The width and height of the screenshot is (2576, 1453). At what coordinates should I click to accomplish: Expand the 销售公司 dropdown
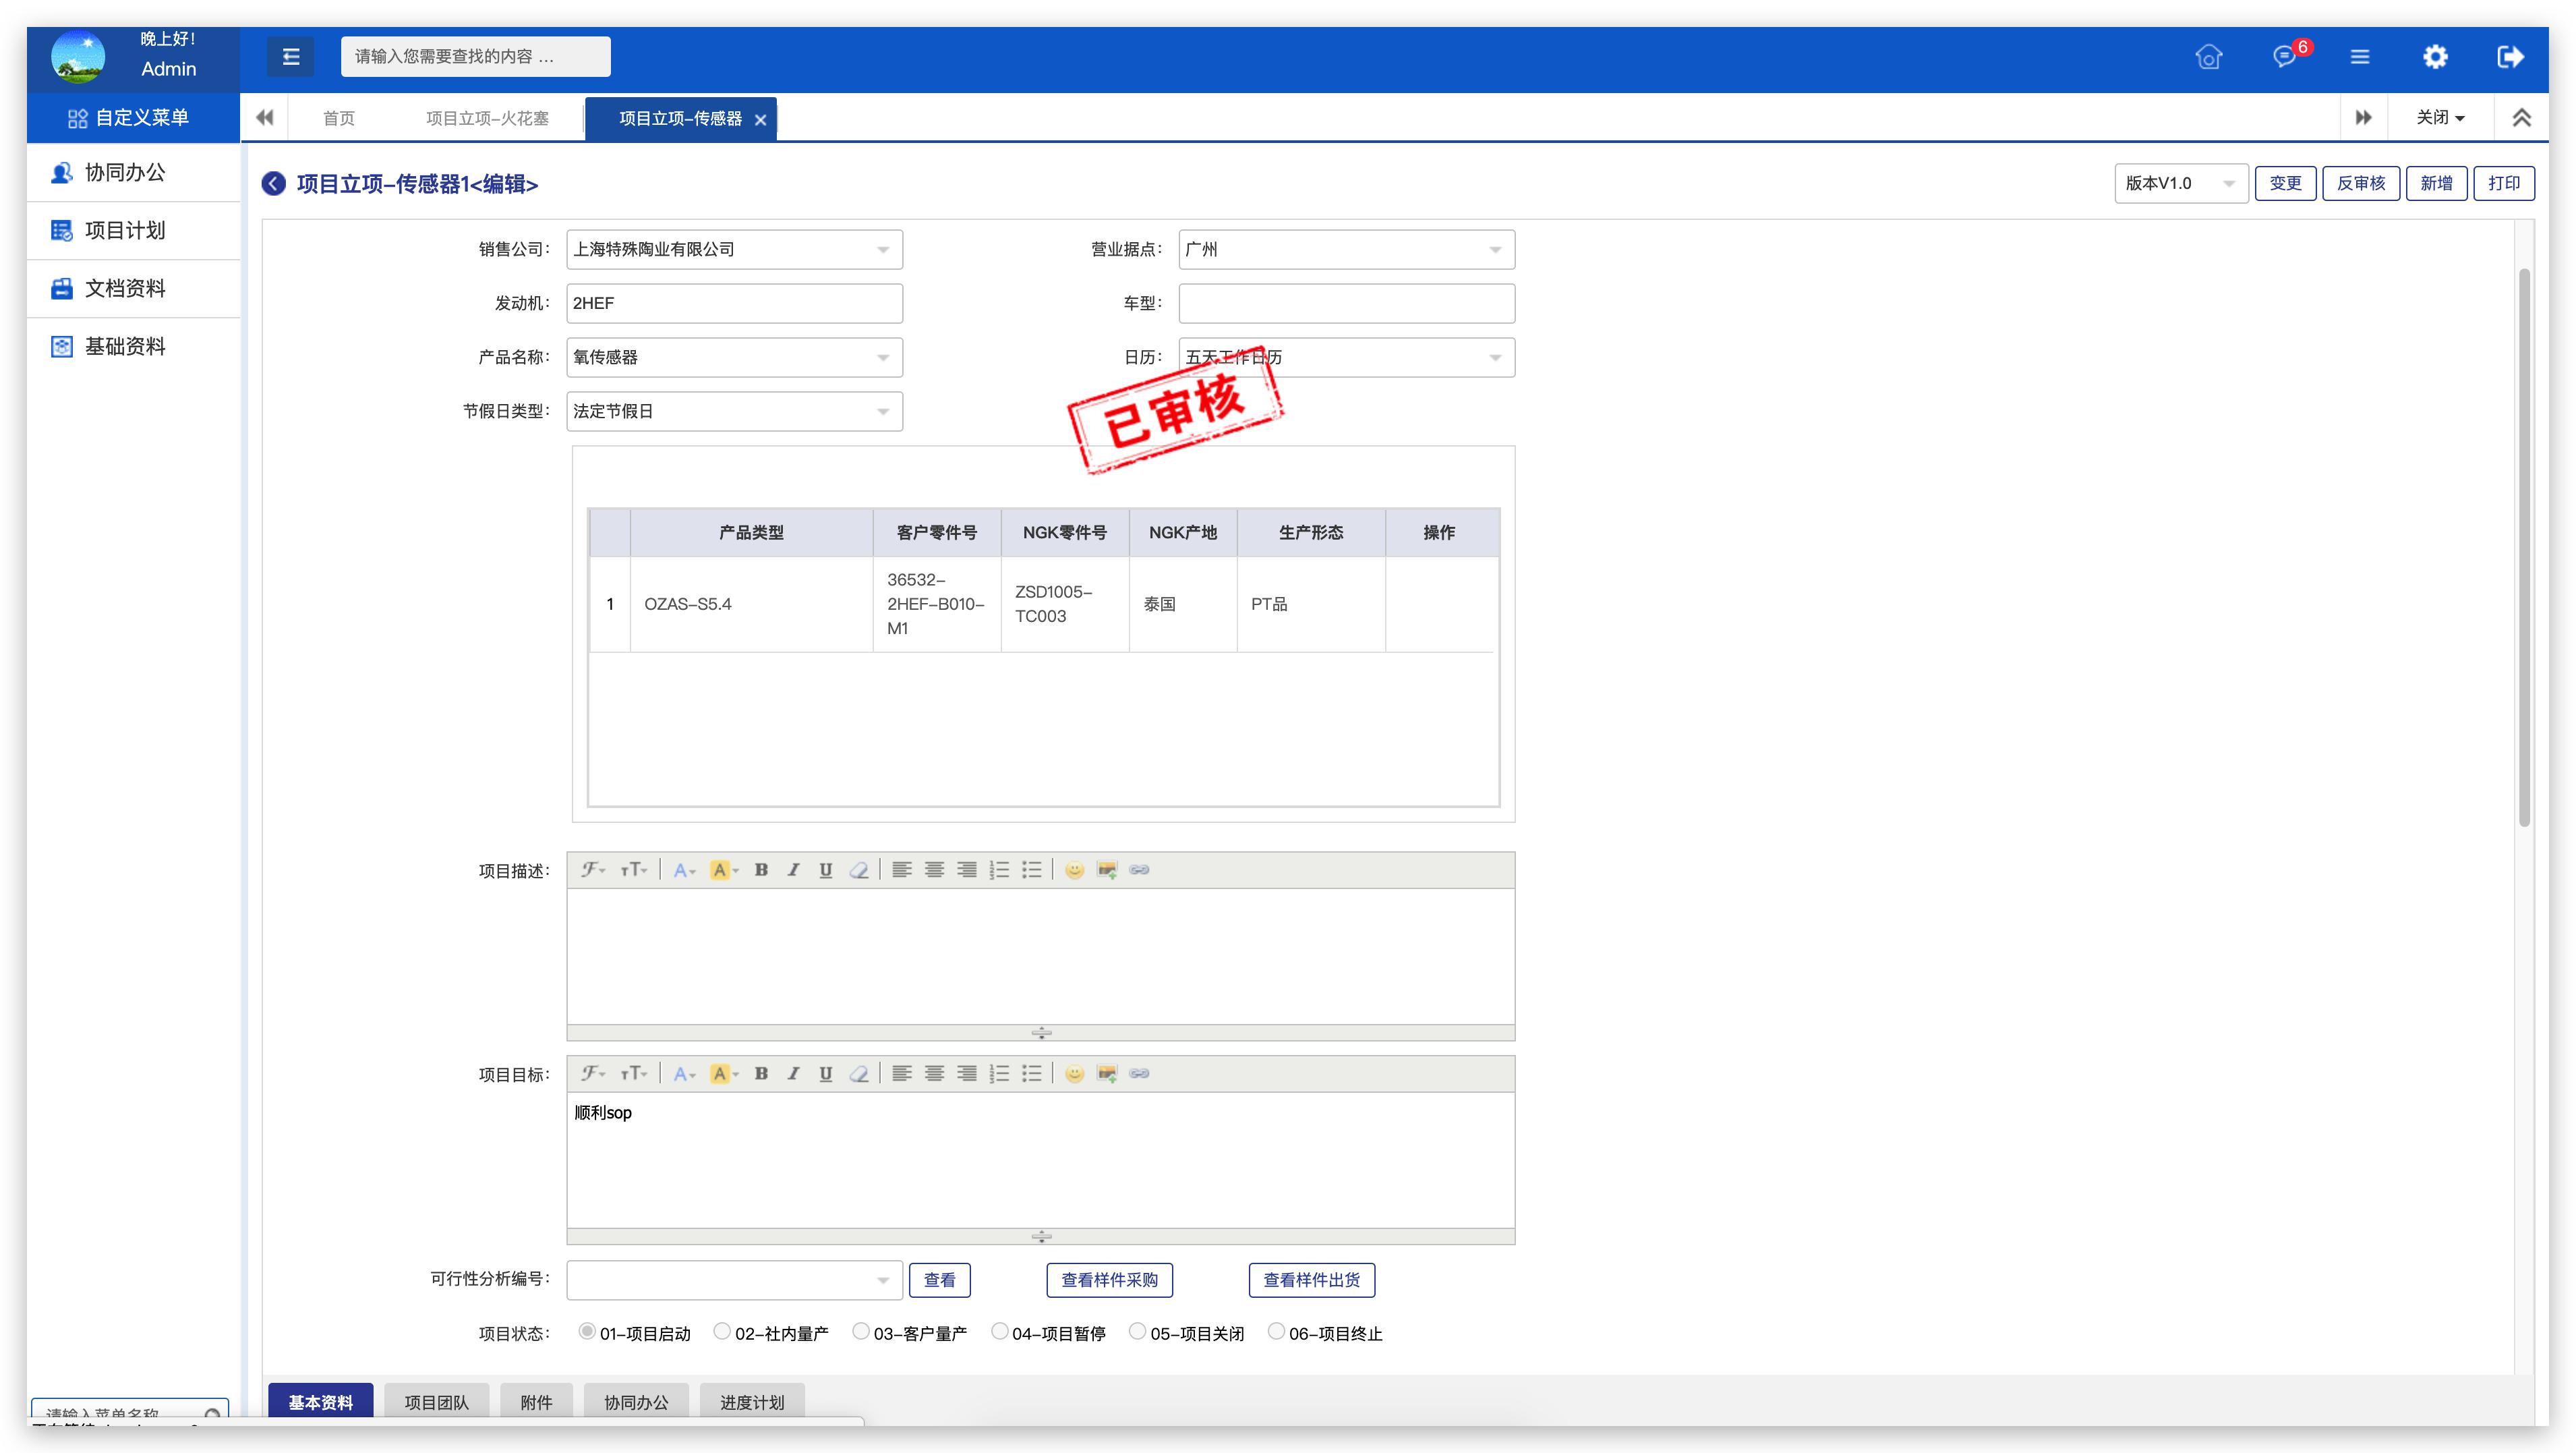click(734, 250)
